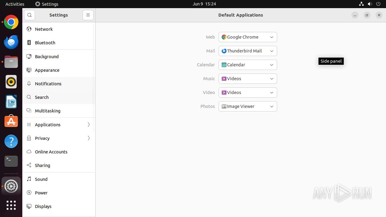Select the Bluetooth icon in sidebar
This screenshot has height=217, width=386.
29,42
